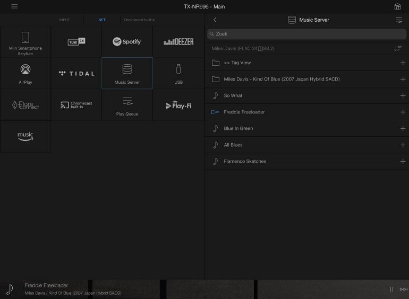Viewport: 409px width, 299px height.
Task: Open the Music Server list options icon
Action: tap(398, 20)
